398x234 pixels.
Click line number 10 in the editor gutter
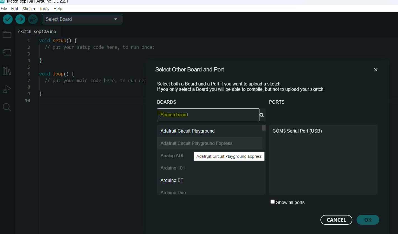point(27,100)
